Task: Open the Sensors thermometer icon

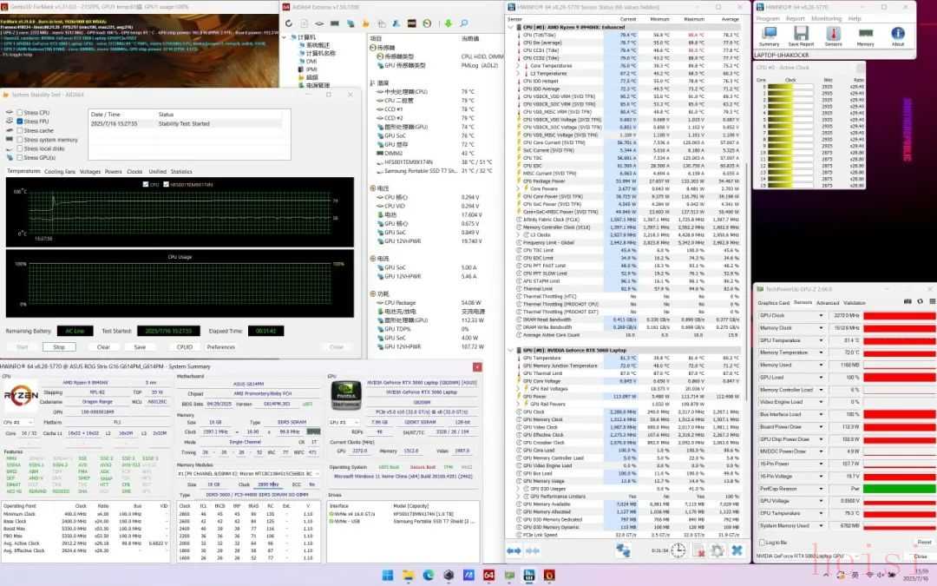Action: 833,36
